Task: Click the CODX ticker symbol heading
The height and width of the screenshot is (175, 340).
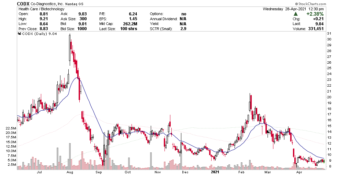Action: (23, 4)
